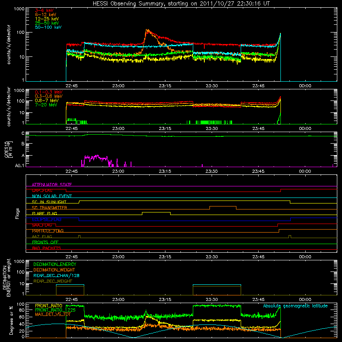The image size is (342, 342).
Task: Click the 0.8-7 MeV legend entry
Action: pos(47,100)
